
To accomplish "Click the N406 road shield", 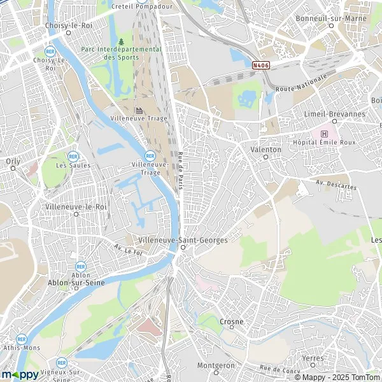I will (261, 66).
